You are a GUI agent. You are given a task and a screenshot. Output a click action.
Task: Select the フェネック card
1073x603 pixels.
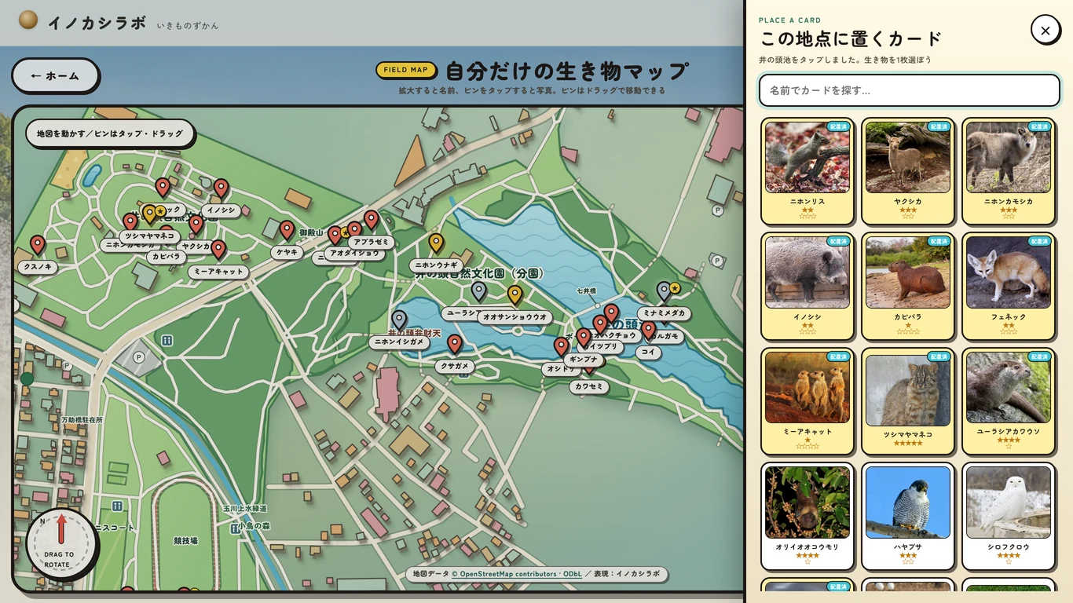click(1009, 287)
